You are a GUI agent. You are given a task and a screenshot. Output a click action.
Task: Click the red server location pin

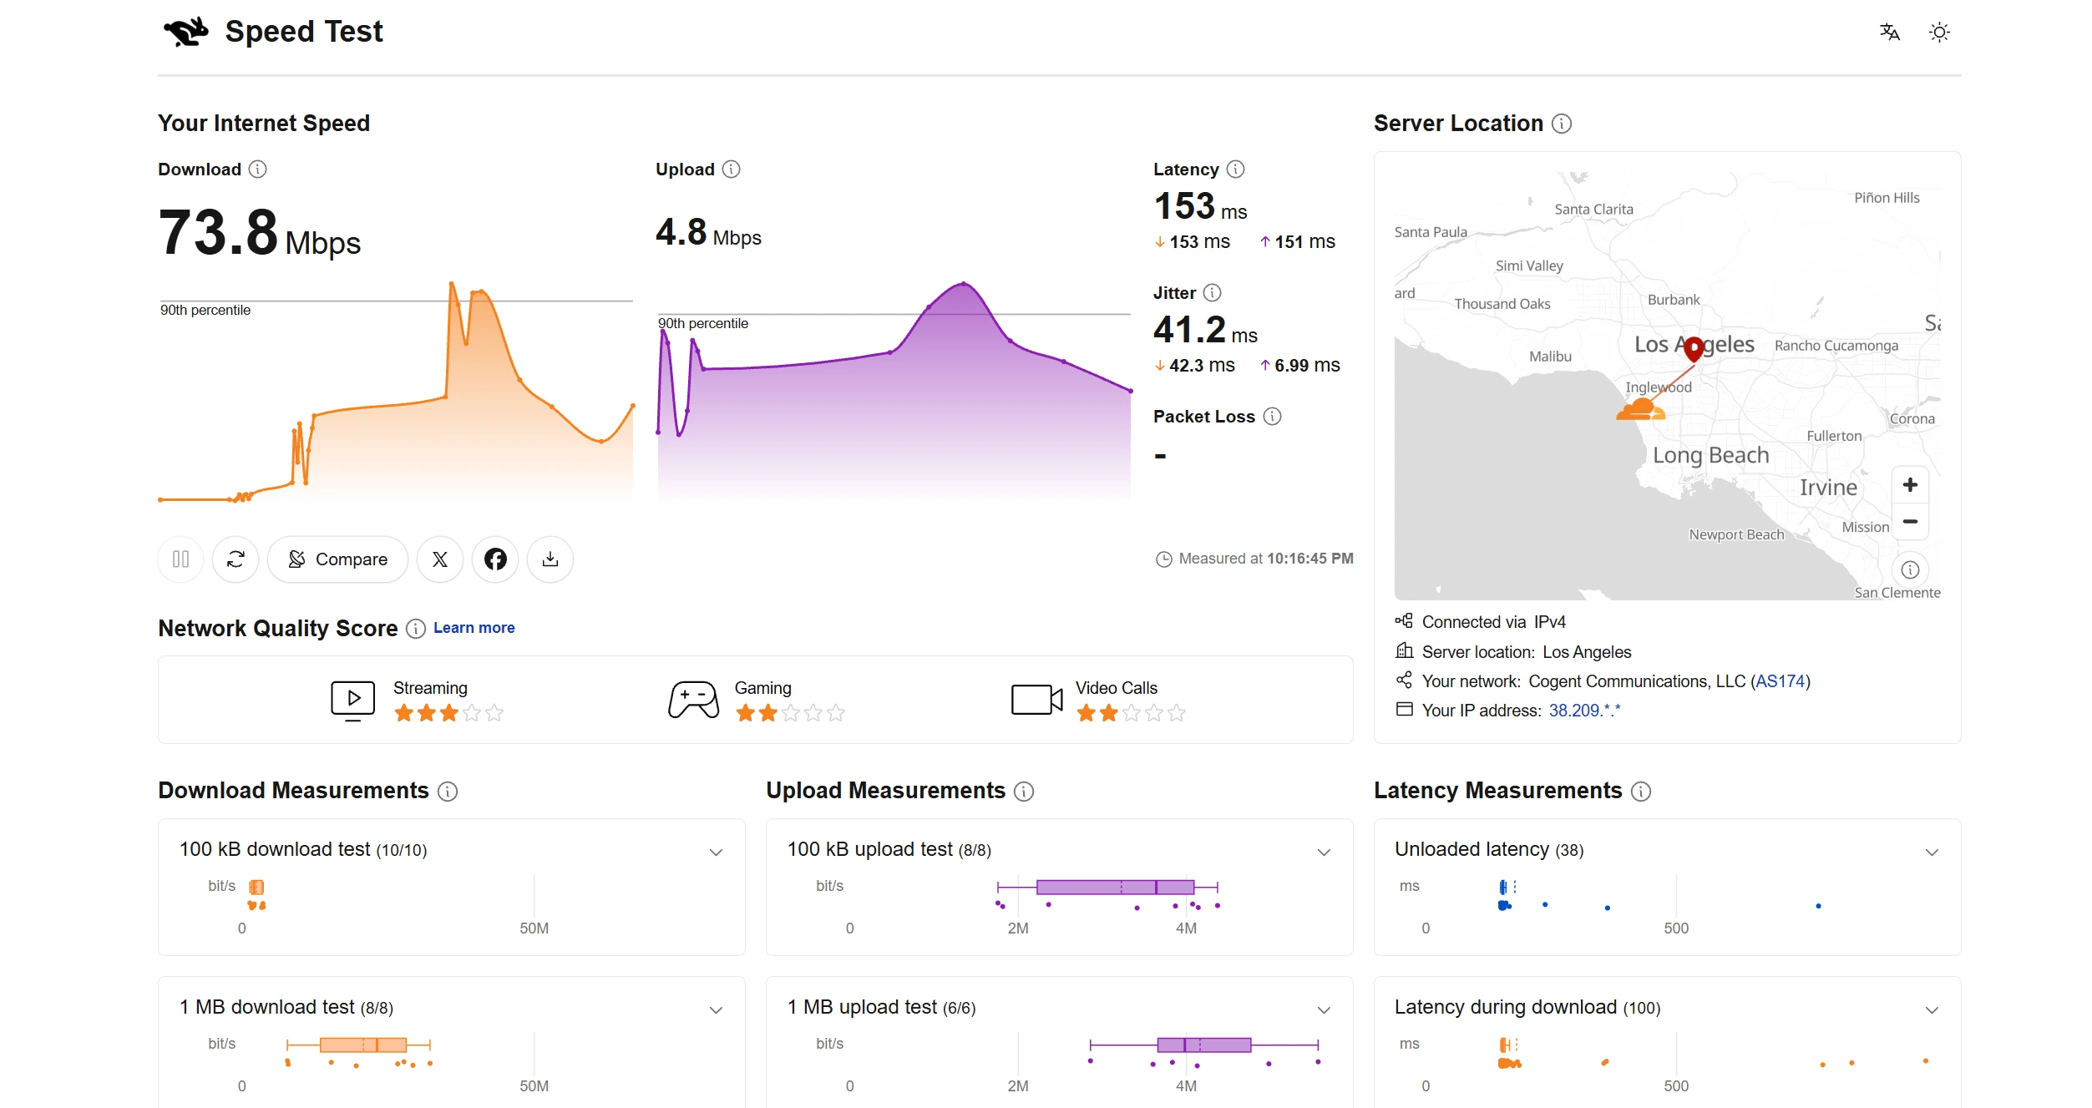pos(1694,348)
